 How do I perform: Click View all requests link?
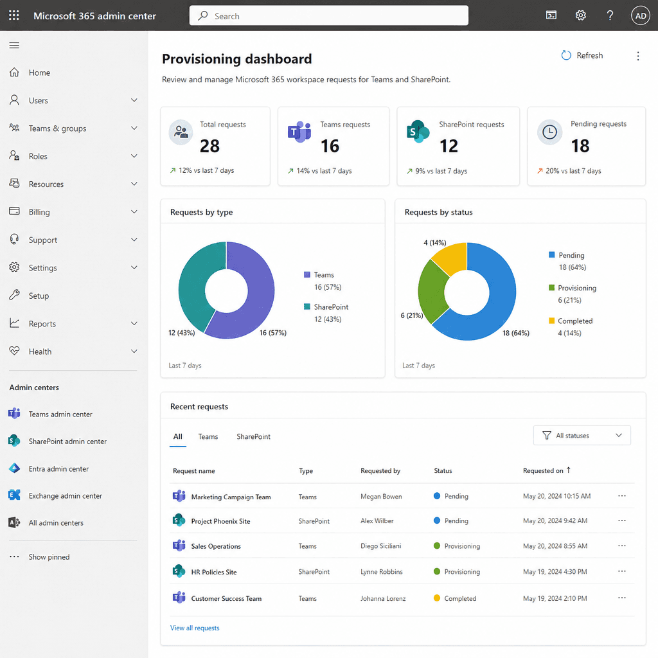click(195, 628)
